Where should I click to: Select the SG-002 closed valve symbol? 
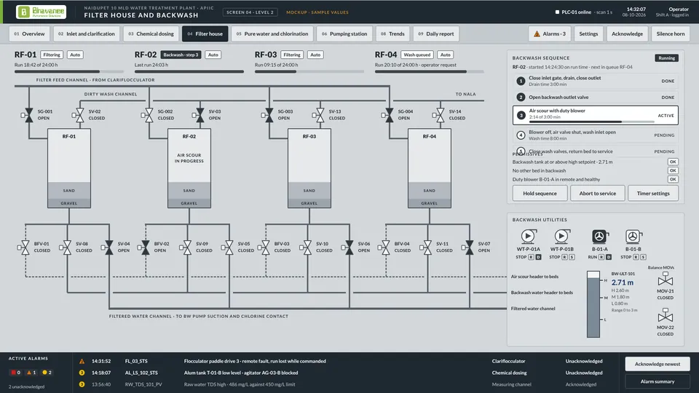149,115
